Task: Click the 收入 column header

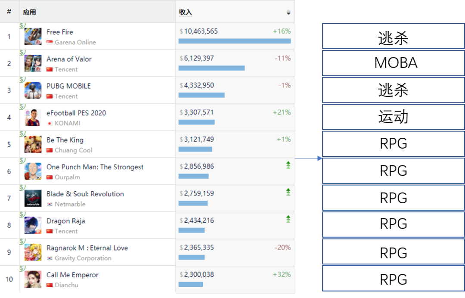Action: click(185, 12)
